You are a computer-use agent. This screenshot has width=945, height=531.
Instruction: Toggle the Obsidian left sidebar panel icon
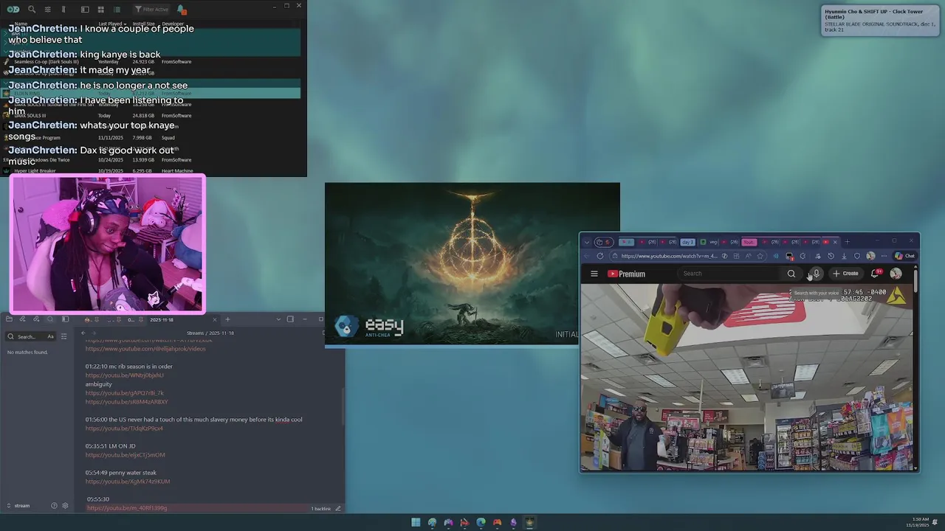coord(65,319)
